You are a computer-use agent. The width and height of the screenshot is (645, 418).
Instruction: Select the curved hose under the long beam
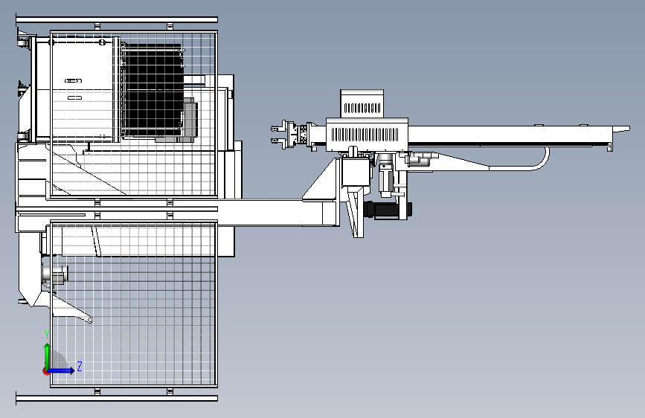point(520,160)
